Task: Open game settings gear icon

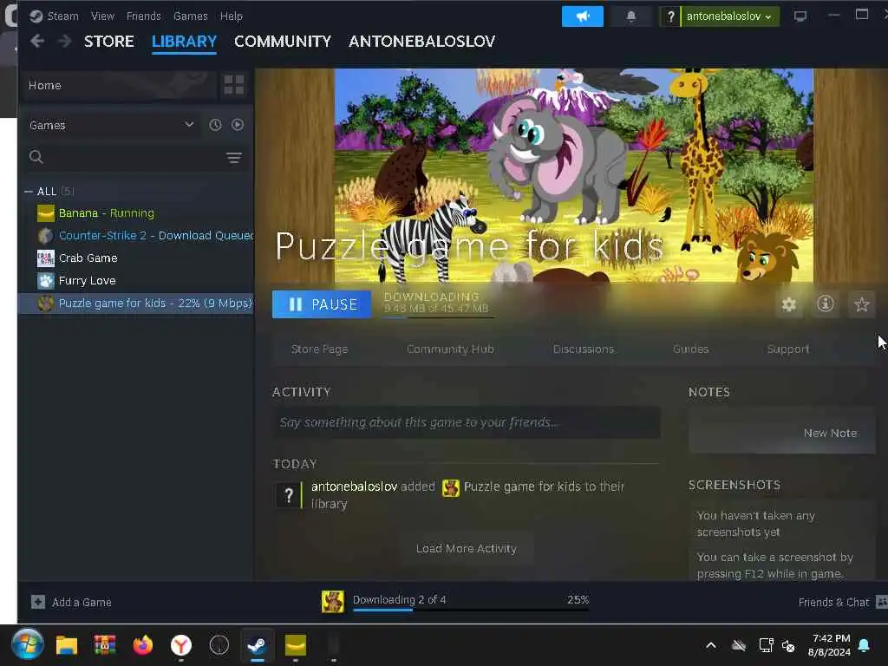Action: [789, 304]
